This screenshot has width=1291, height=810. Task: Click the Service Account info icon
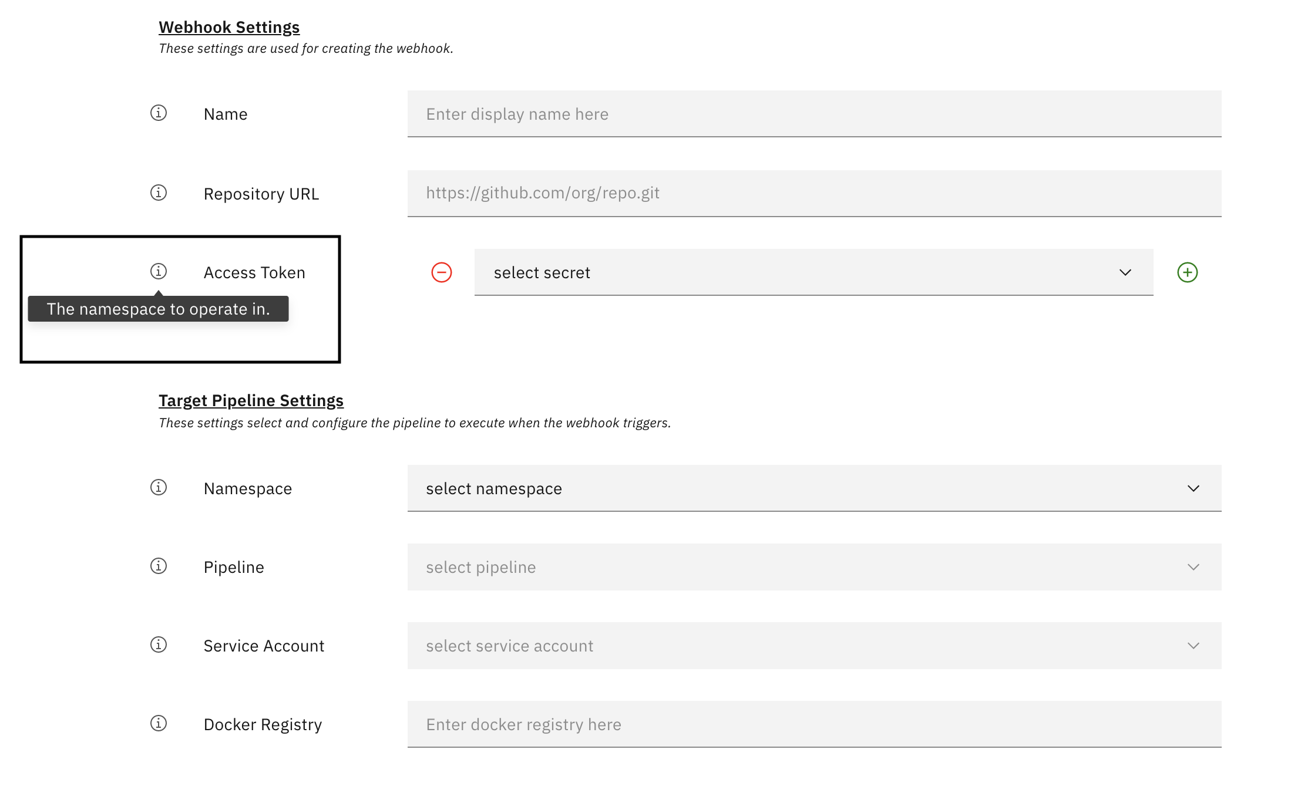click(158, 644)
